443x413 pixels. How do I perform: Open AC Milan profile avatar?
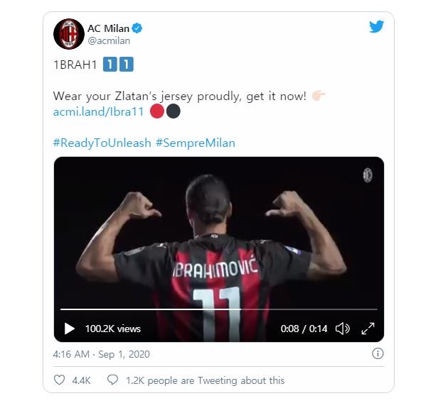(67, 33)
